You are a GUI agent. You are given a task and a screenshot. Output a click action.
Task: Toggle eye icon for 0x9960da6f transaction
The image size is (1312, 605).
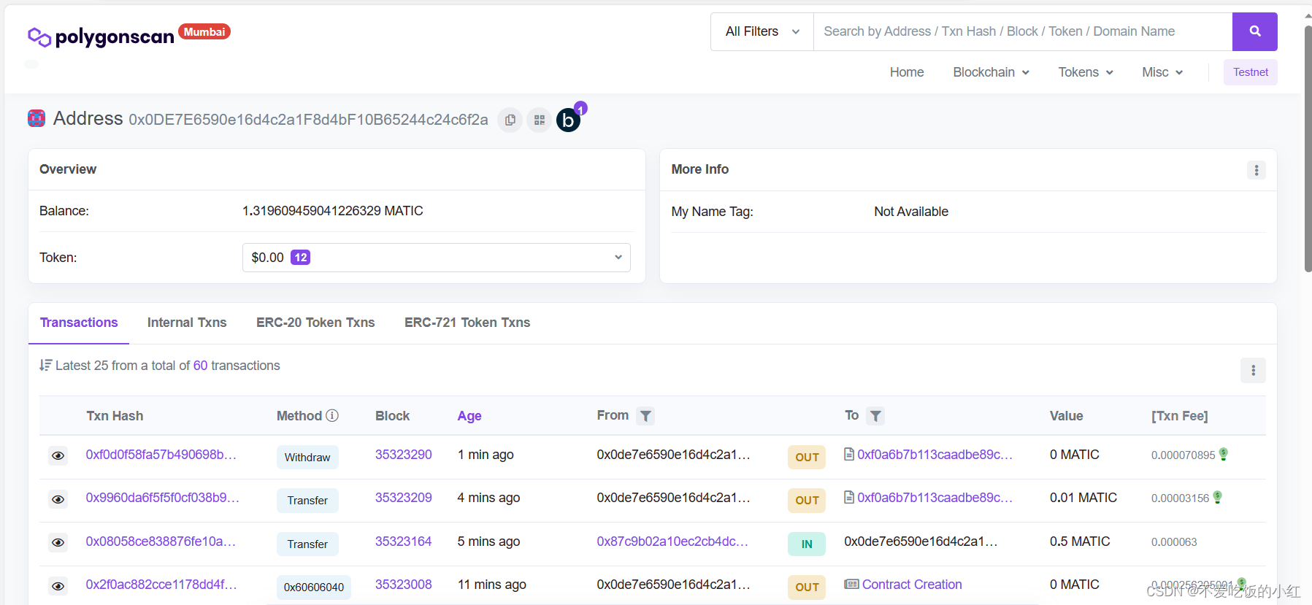click(x=58, y=499)
